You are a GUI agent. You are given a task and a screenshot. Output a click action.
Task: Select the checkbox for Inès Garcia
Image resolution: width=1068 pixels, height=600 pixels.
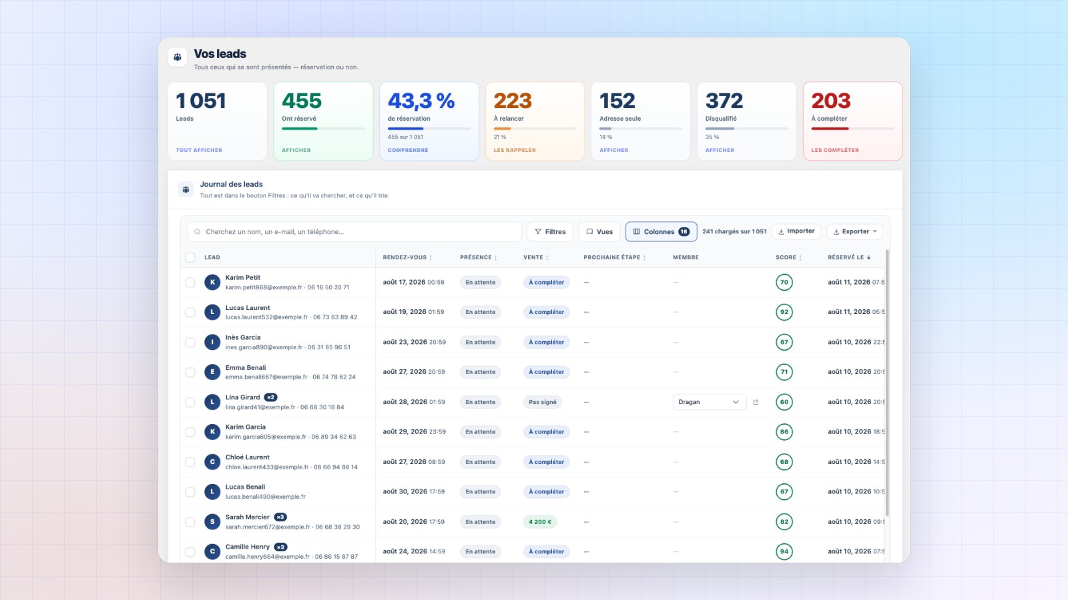(190, 342)
